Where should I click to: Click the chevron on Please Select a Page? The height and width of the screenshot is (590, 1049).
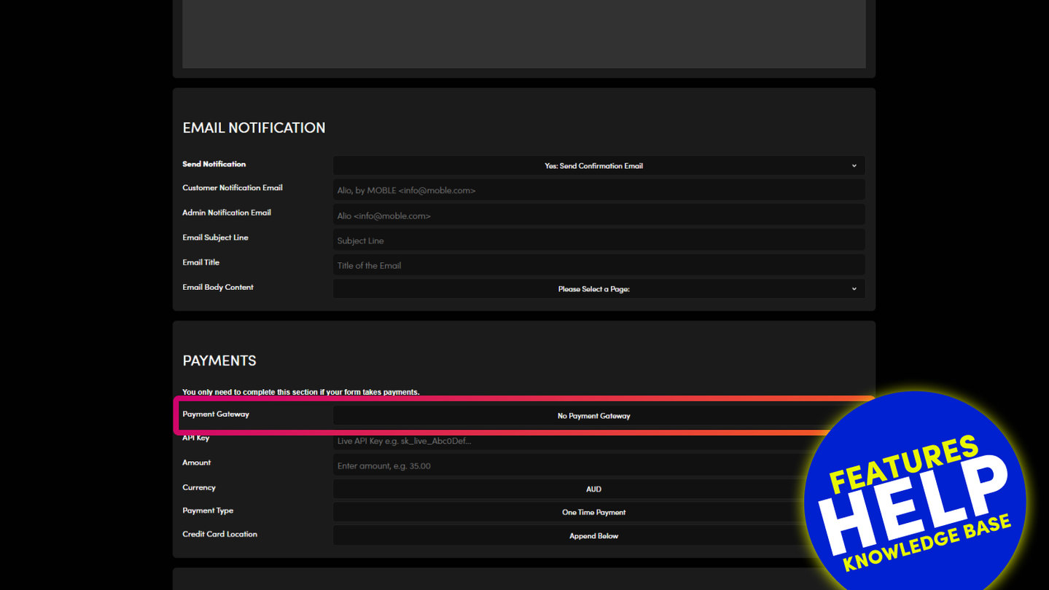point(854,289)
